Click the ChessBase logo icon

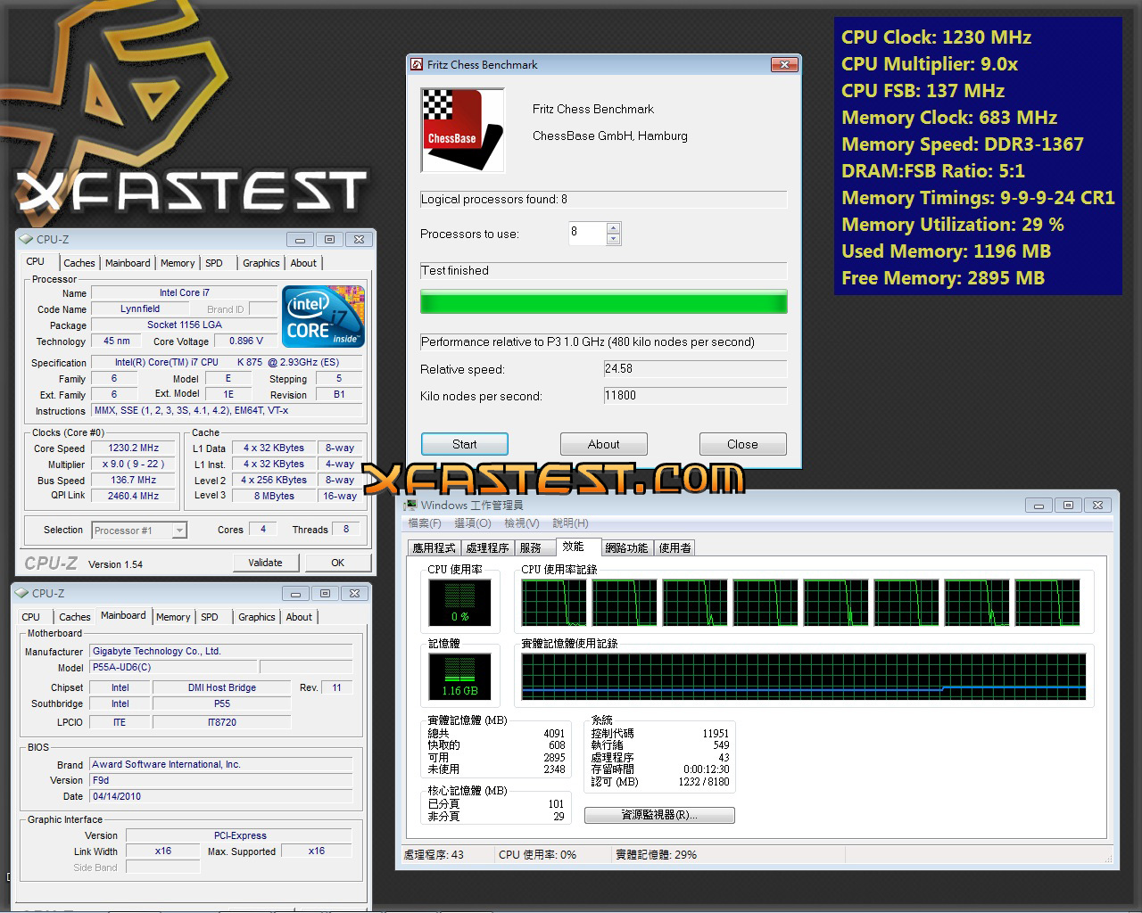462,130
